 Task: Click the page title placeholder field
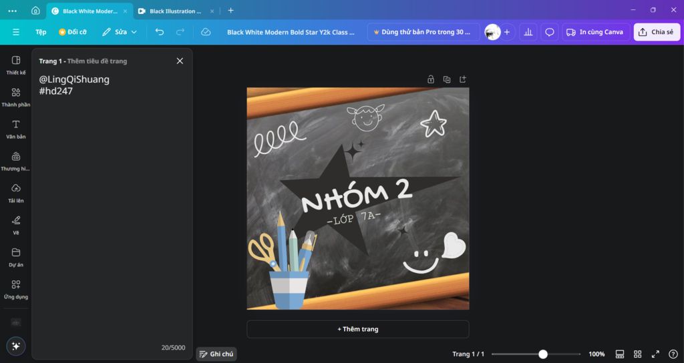(98, 61)
